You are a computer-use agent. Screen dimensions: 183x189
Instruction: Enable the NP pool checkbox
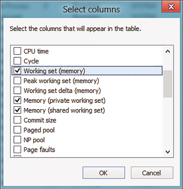17,140
